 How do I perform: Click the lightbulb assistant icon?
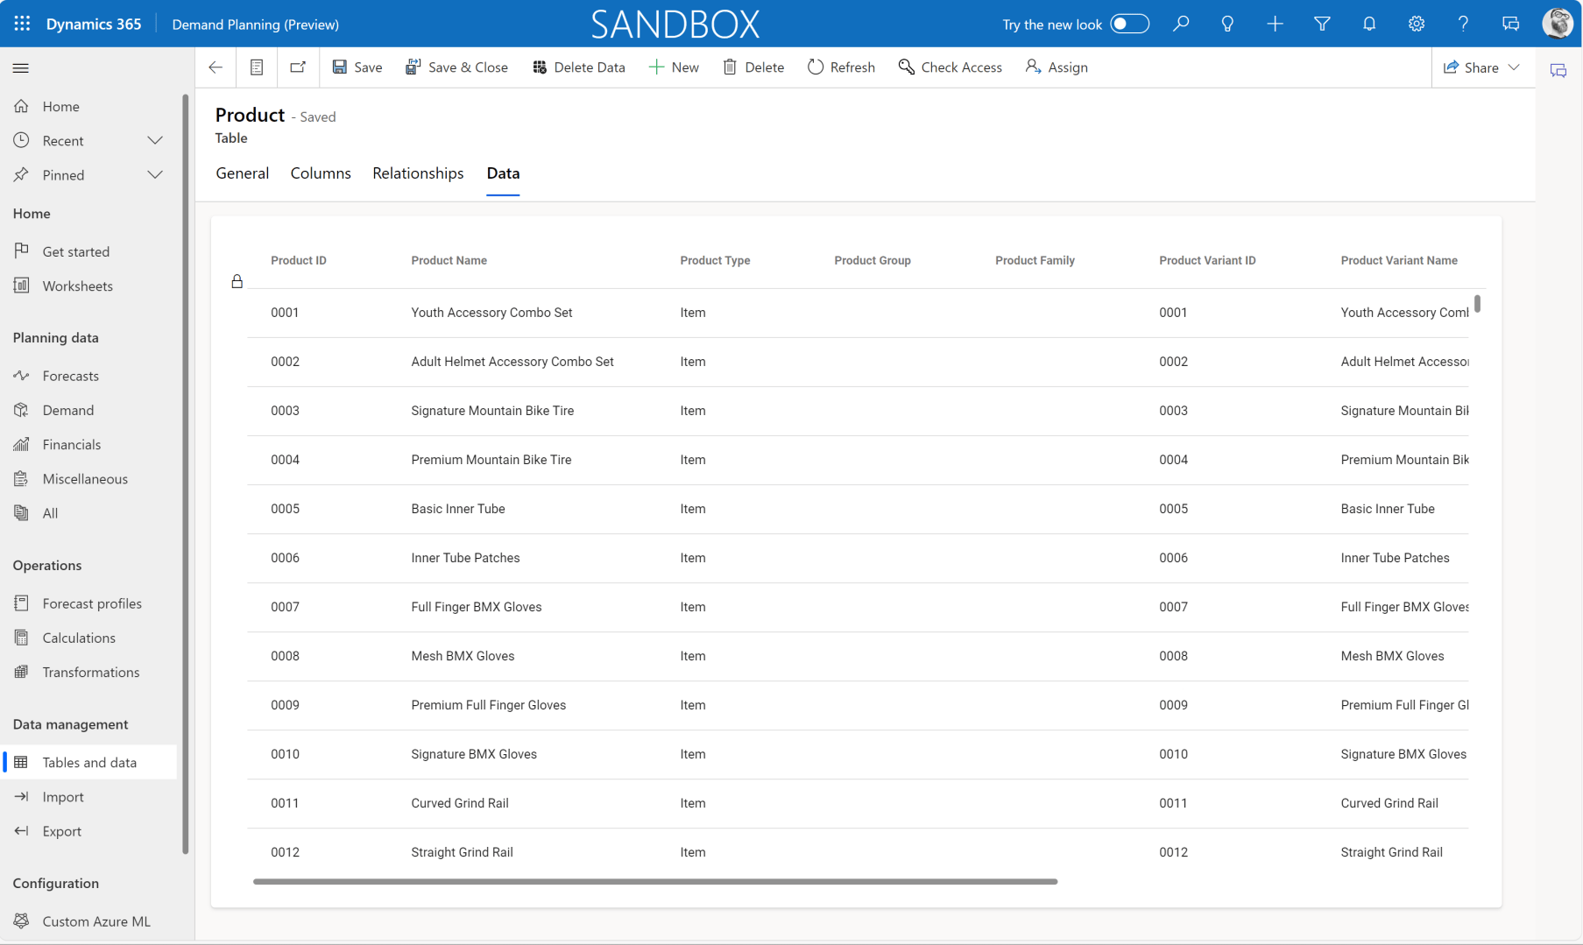click(1227, 24)
